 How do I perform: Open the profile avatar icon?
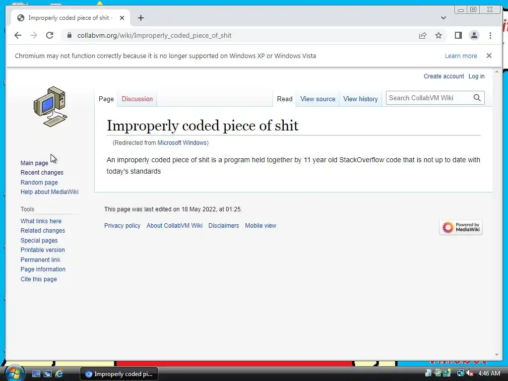pyautogui.click(x=474, y=35)
